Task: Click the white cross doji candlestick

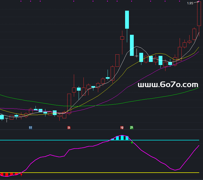Action: click(x=137, y=53)
